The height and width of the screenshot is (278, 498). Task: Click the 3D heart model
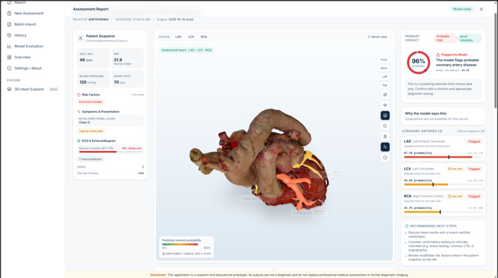pos(259,160)
